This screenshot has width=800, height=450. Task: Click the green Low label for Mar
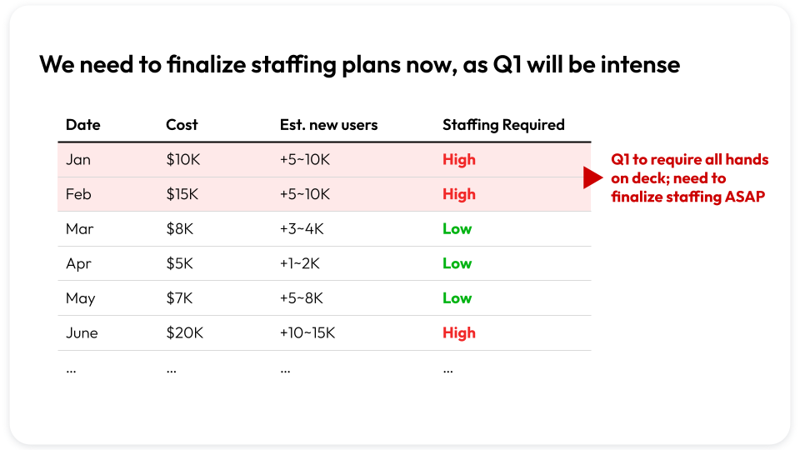(457, 229)
